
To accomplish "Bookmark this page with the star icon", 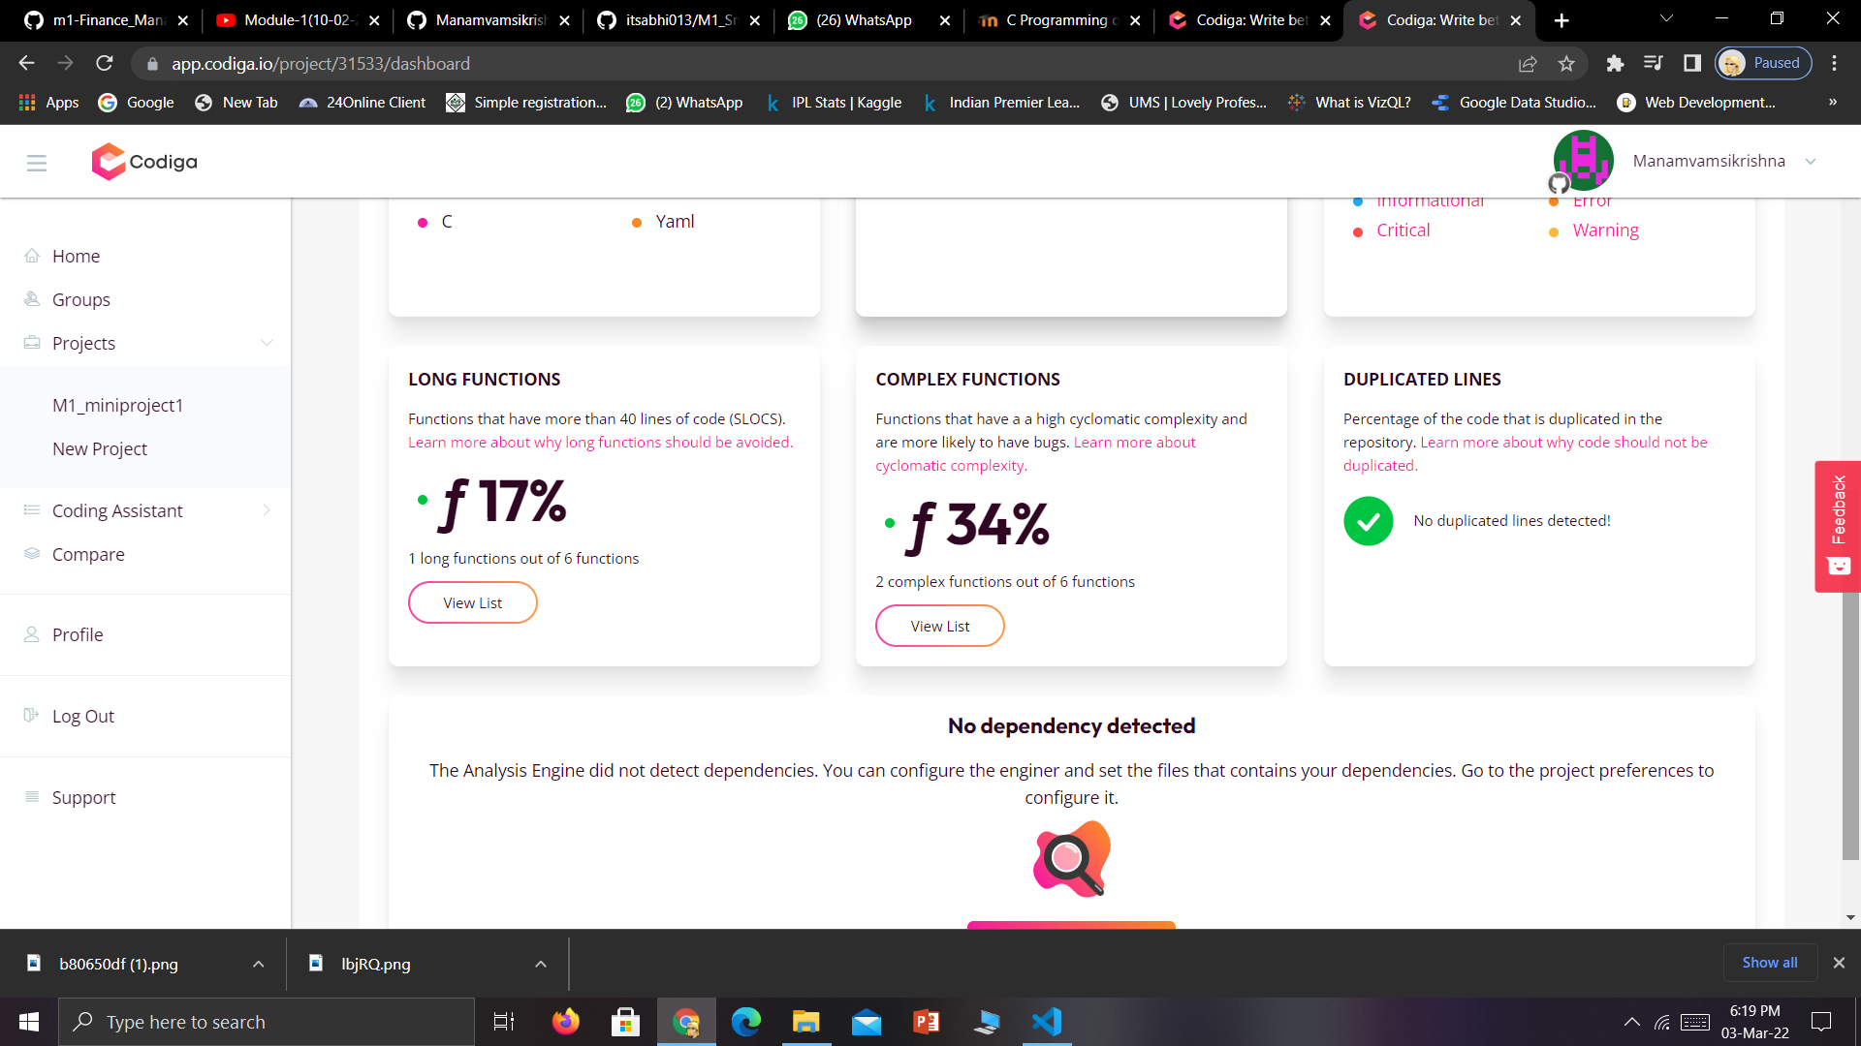I will [1566, 63].
